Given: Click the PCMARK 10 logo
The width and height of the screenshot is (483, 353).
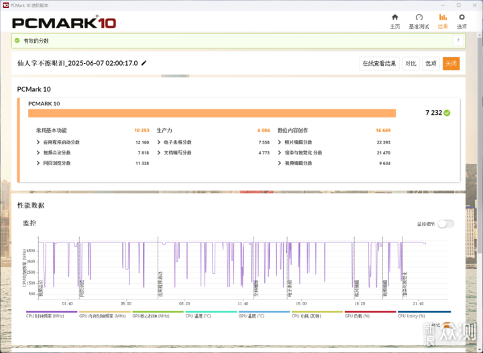Looking at the screenshot, I should pos(64,23).
